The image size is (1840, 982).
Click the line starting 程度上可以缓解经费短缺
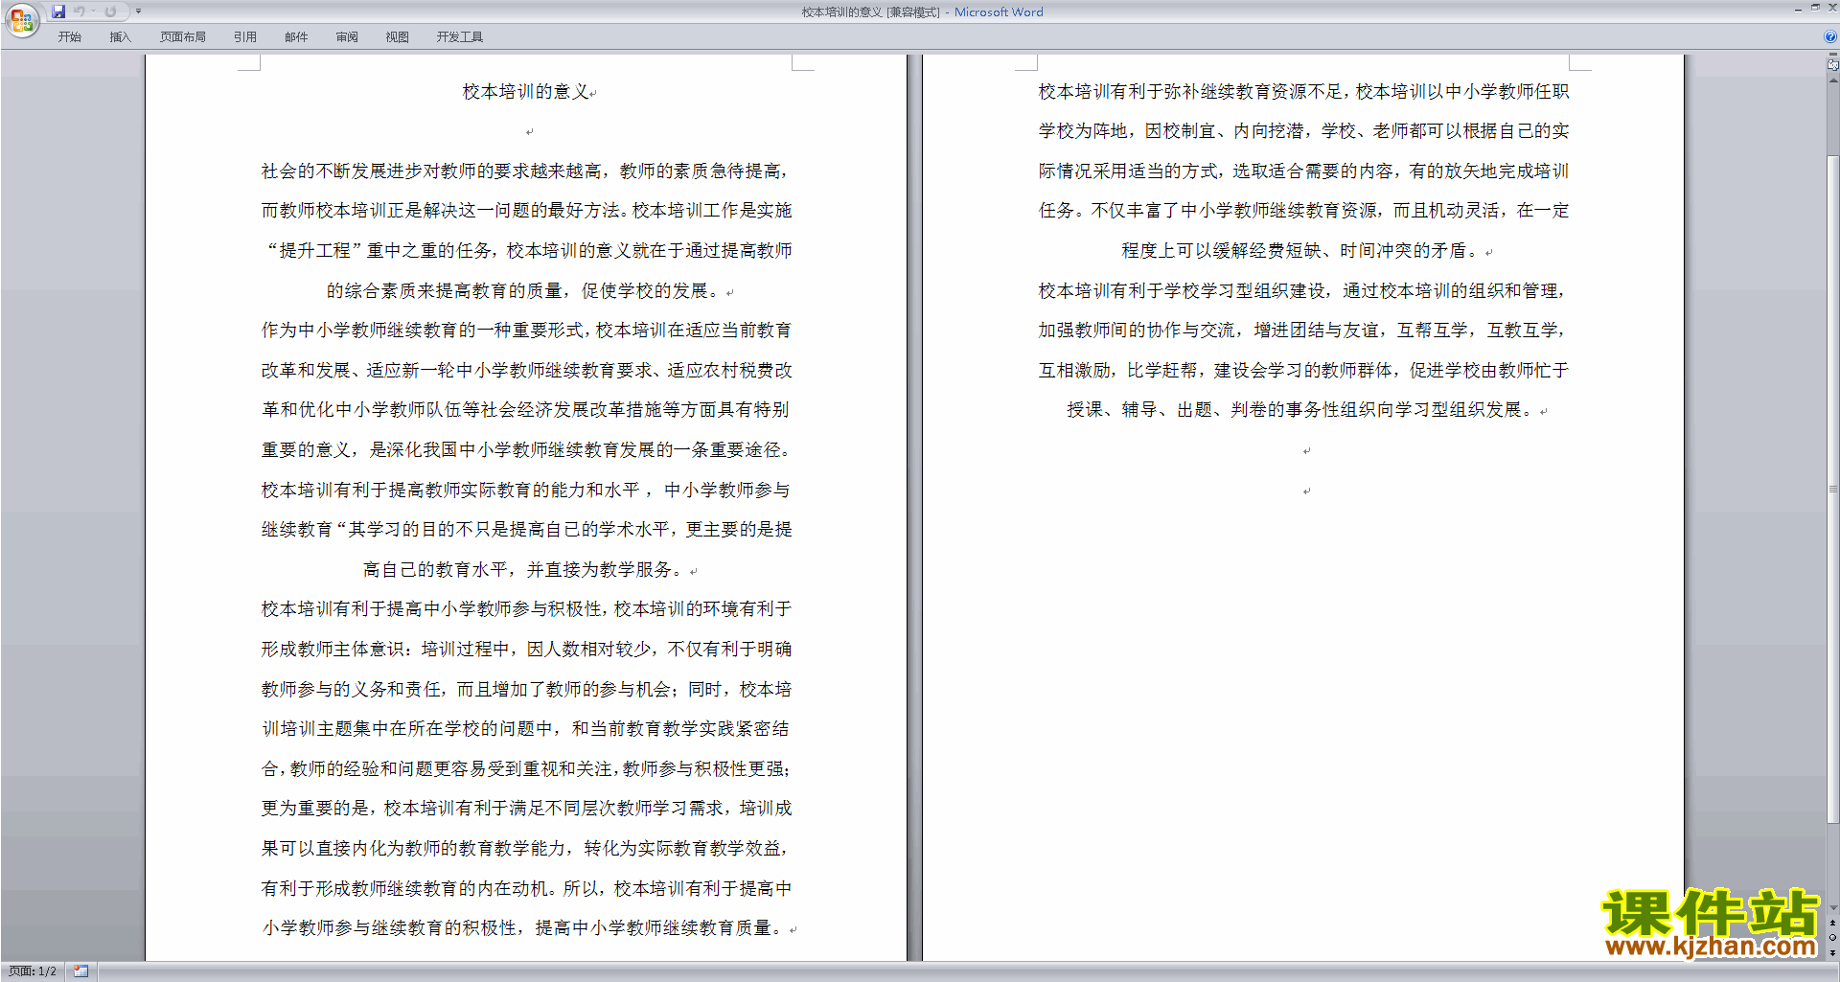point(1299,251)
